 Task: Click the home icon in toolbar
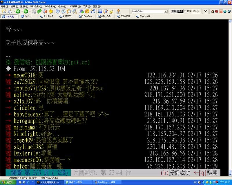click(212, 11)
